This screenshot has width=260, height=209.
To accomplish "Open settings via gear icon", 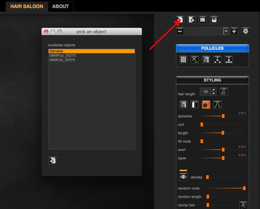I will point(245,31).
